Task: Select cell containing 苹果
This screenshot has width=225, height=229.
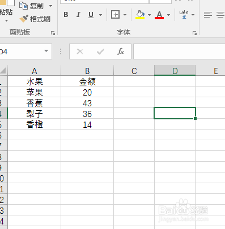Action: [x=35, y=92]
